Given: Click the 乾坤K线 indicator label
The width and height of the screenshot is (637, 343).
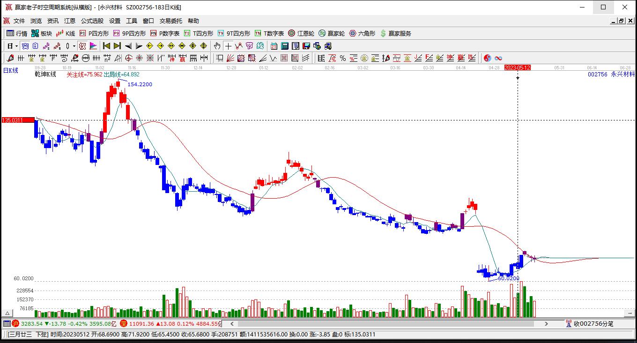Looking at the screenshot, I should 45,75.
